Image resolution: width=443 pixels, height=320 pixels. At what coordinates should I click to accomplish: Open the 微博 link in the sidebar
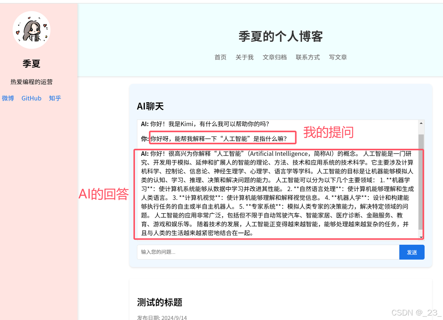(x=8, y=98)
